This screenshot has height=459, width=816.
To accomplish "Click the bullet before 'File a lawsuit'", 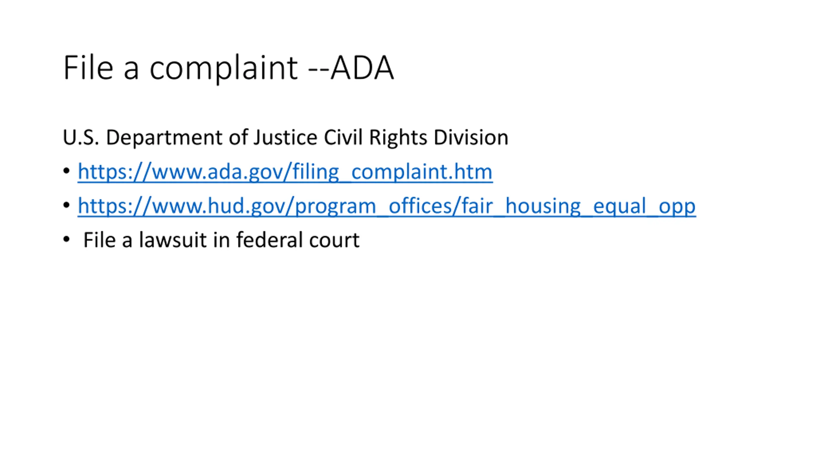I will coord(66,239).
